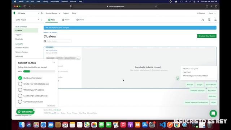This screenshot has height=130, width=231.
Task: Open App Store from the dock
Action: click(145, 125)
